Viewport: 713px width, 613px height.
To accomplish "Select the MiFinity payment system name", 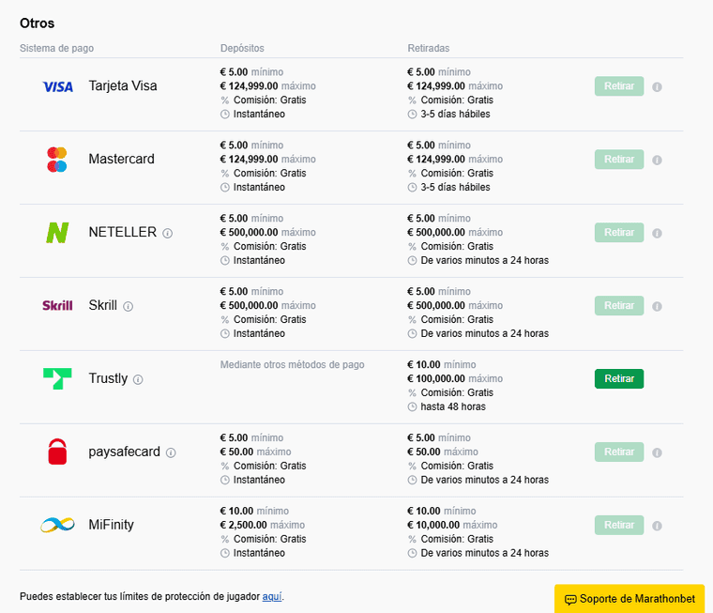I will point(111,525).
